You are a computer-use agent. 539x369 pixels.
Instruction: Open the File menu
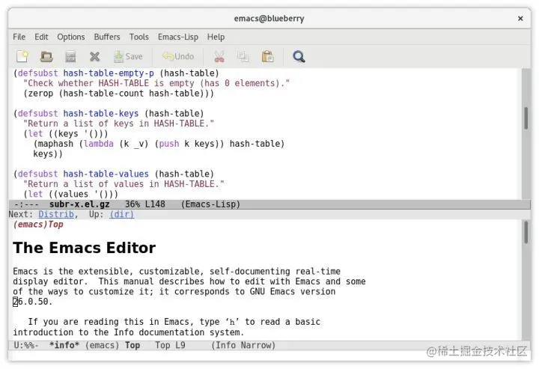pos(19,37)
